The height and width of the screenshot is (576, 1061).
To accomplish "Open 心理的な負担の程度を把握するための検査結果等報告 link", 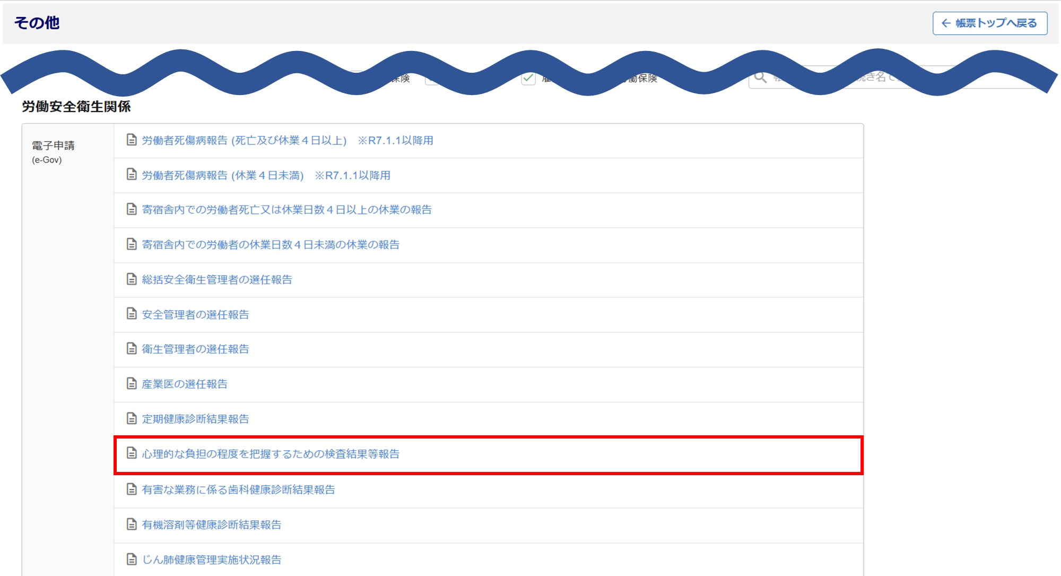I will click(x=271, y=454).
